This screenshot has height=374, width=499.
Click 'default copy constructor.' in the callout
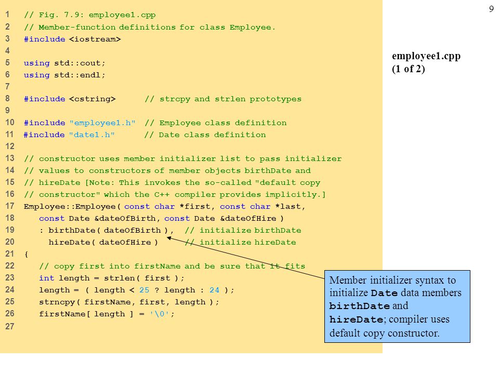385,333
